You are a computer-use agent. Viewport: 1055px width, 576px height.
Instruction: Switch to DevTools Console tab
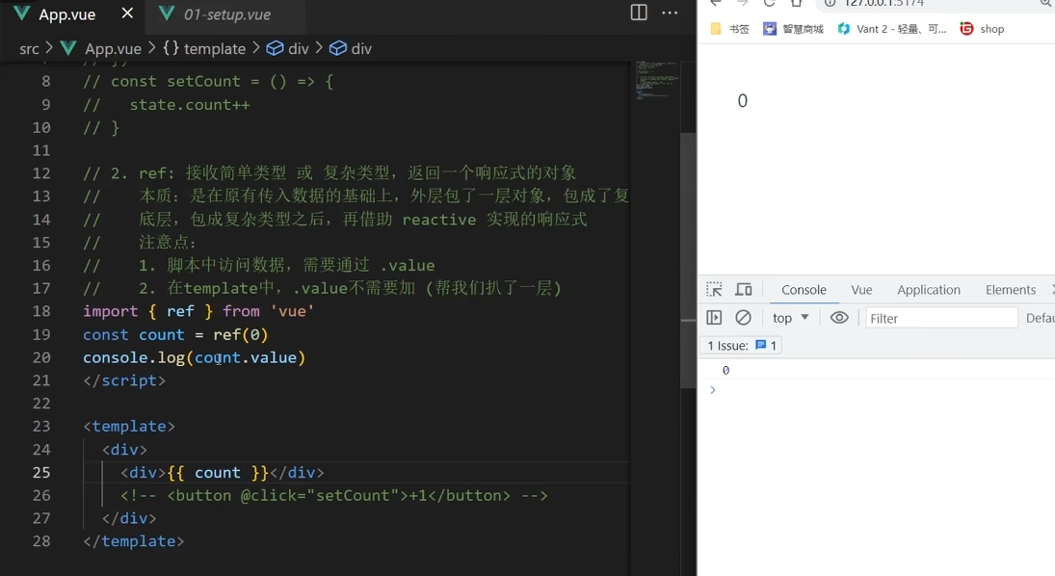click(804, 289)
